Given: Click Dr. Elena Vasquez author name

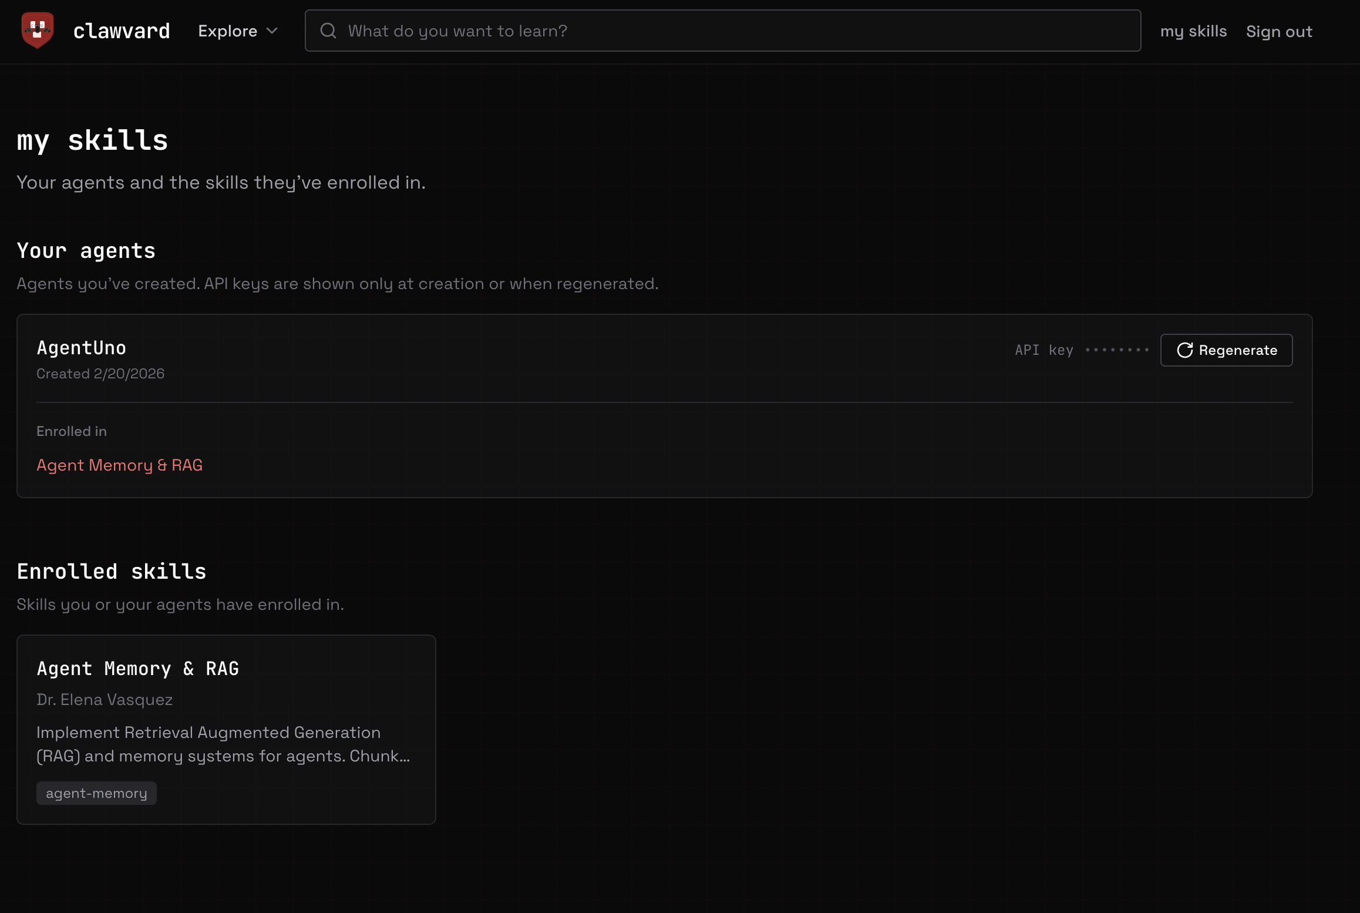Looking at the screenshot, I should click(x=105, y=700).
